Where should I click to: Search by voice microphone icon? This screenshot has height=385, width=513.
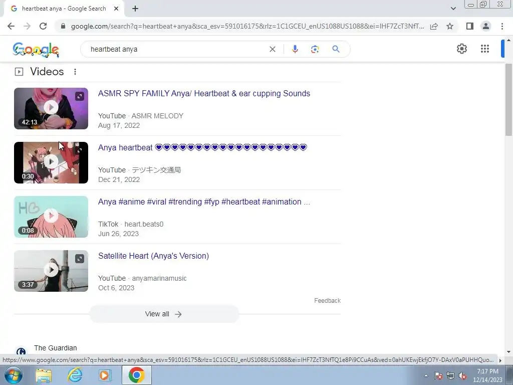(x=295, y=49)
